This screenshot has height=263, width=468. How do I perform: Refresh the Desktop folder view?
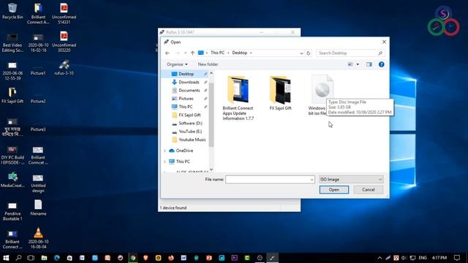click(x=309, y=53)
